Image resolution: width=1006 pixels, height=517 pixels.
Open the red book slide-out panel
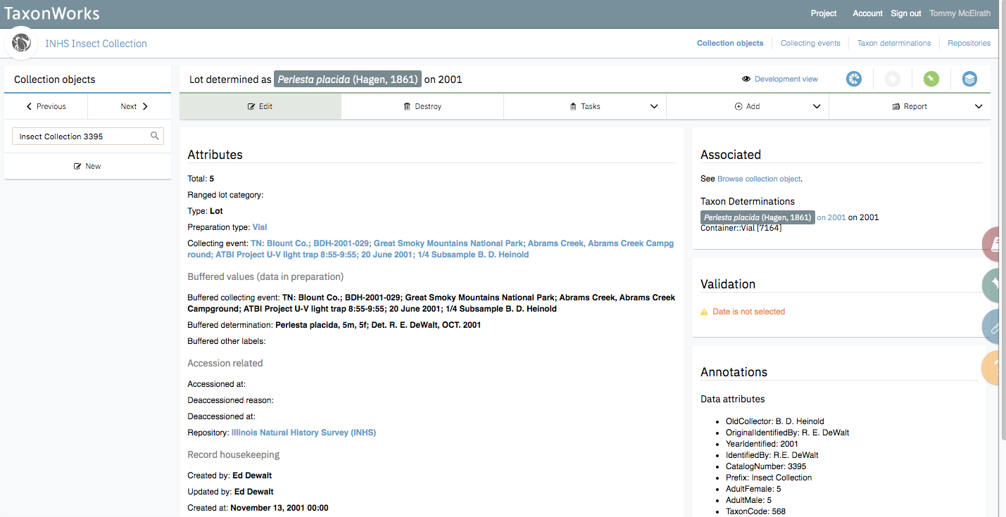pos(994,244)
